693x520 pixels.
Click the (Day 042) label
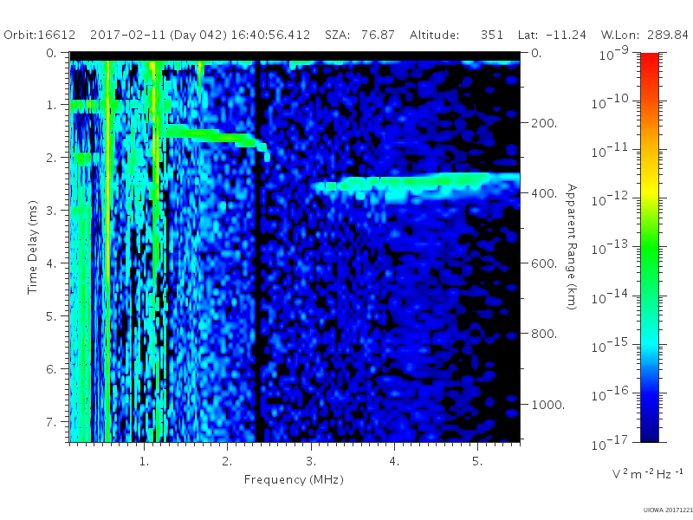pyautogui.click(x=198, y=35)
